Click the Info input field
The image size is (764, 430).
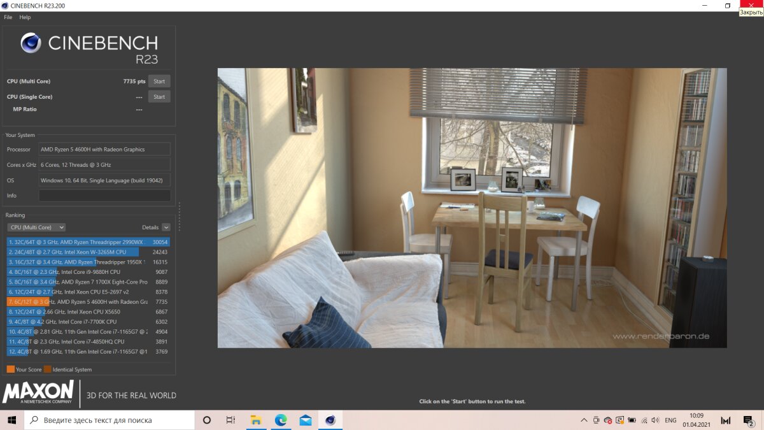tap(104, 196)
